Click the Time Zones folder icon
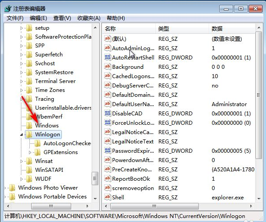 coord(29,90)
